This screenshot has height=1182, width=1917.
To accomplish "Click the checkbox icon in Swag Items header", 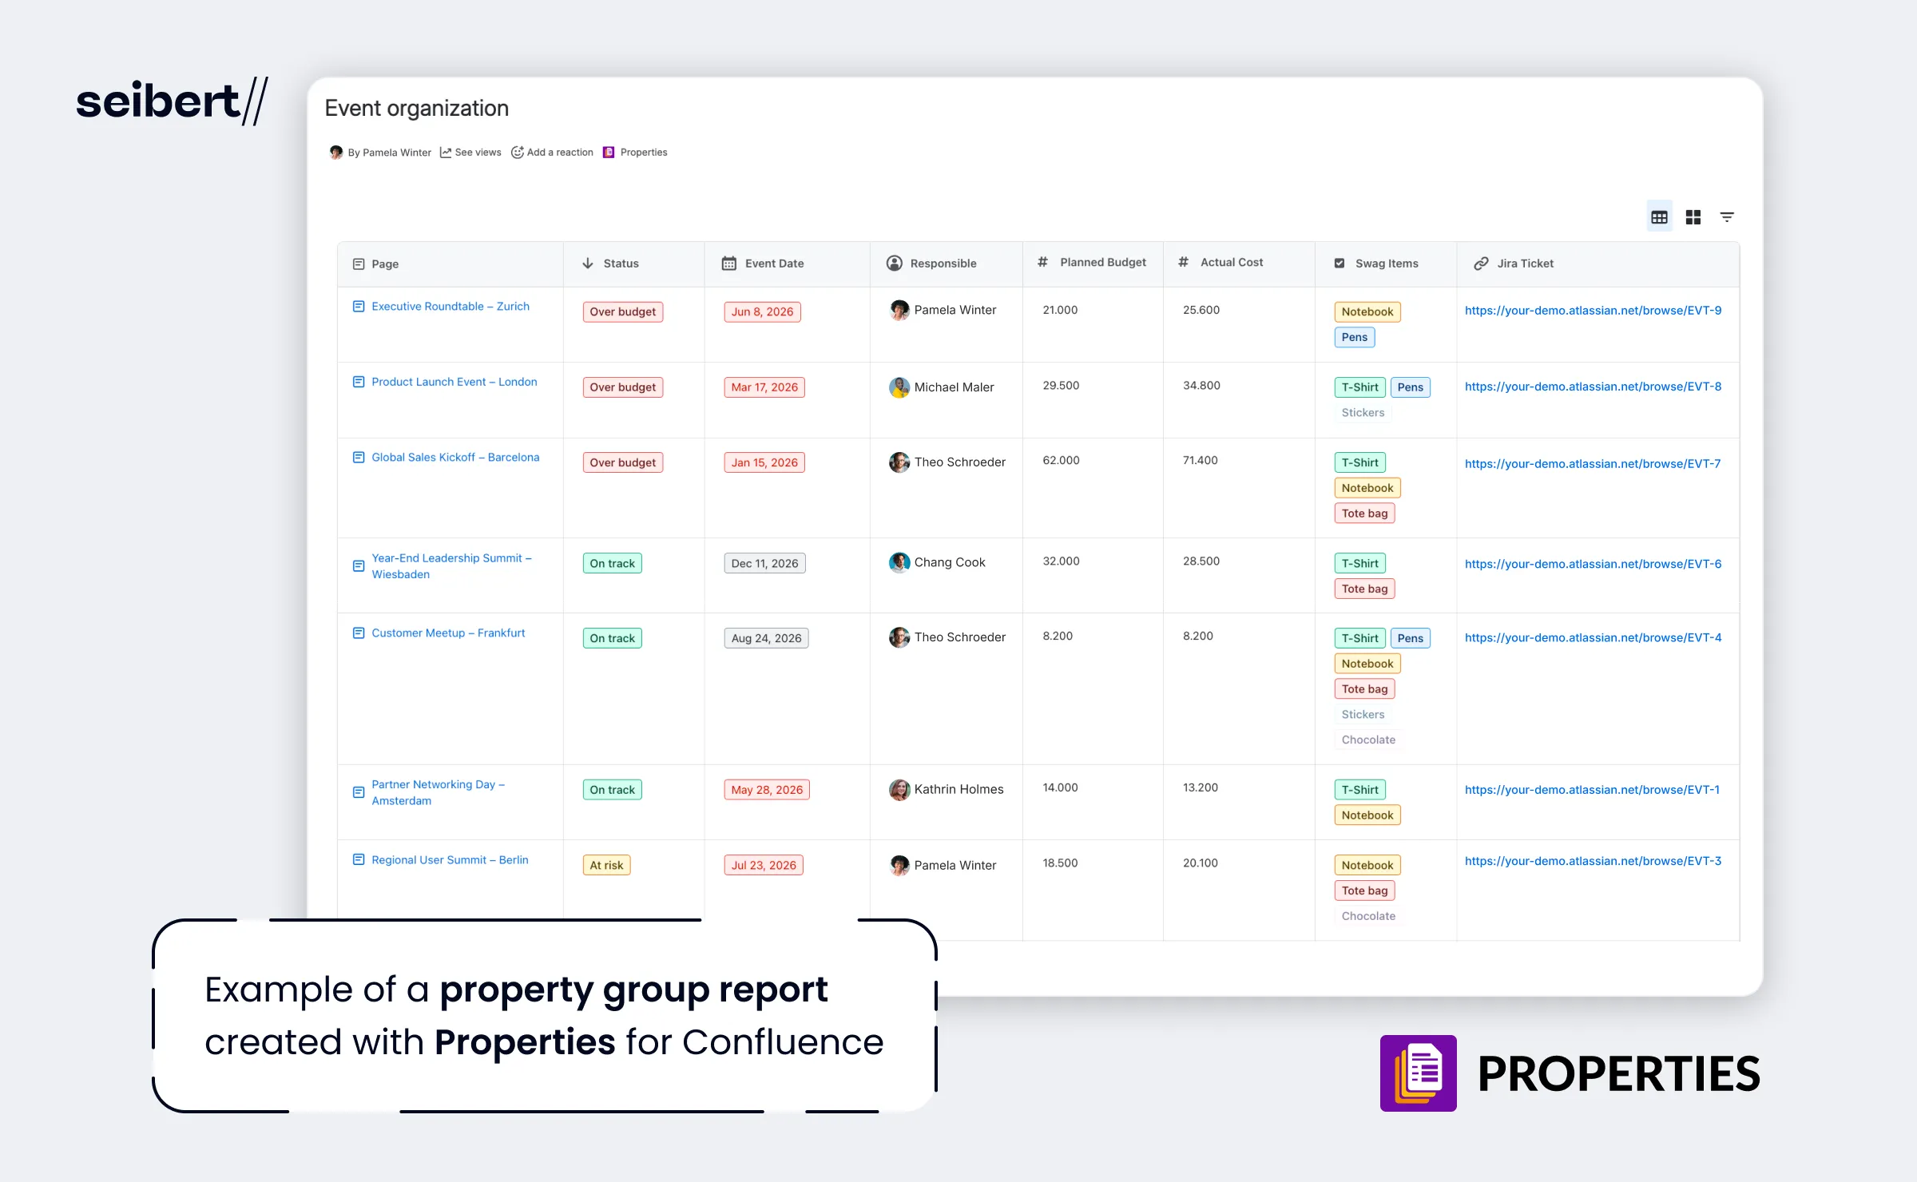I will [x=1340, y=264].
